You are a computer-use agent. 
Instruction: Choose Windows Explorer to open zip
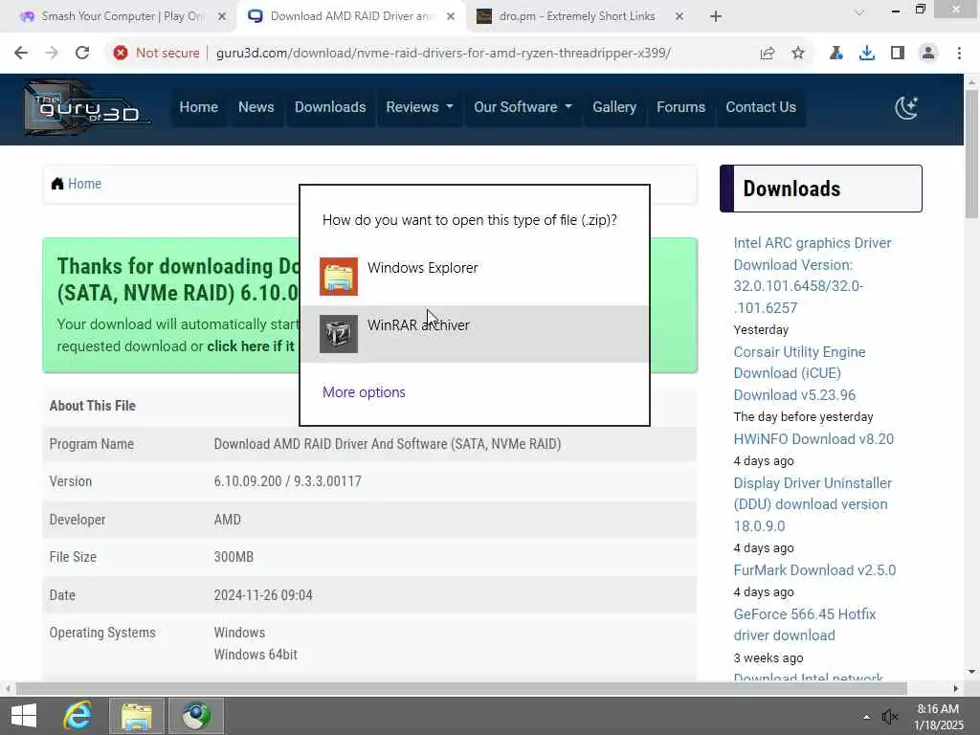475,277
